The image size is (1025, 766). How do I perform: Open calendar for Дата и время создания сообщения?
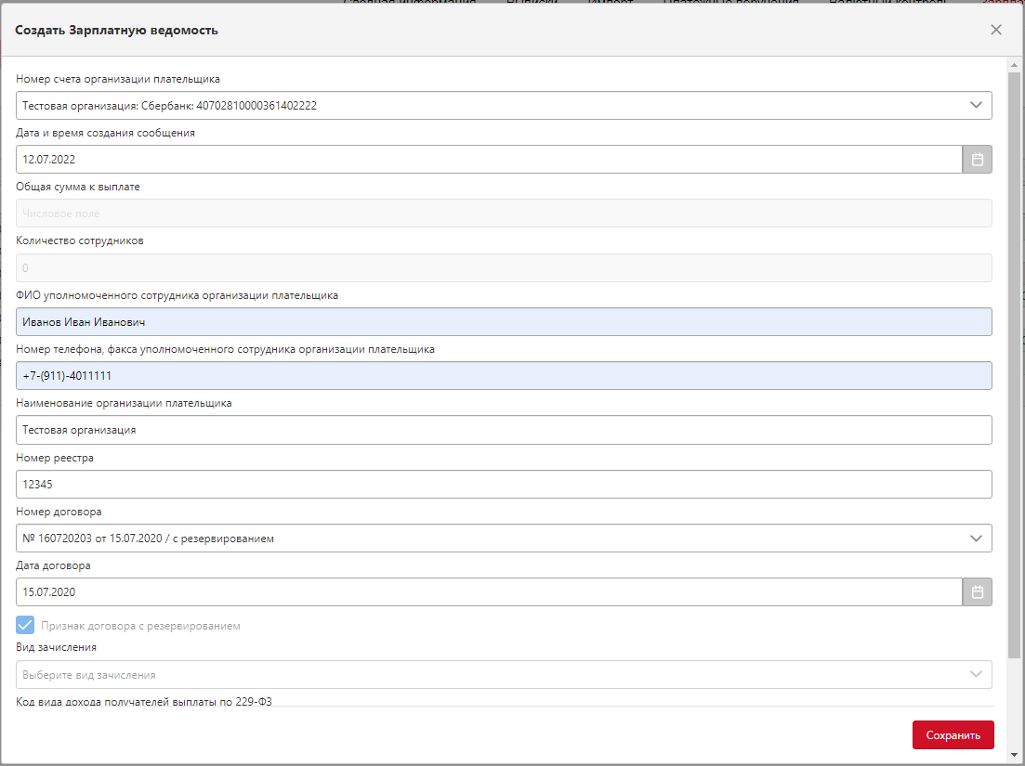pos(978,160)
